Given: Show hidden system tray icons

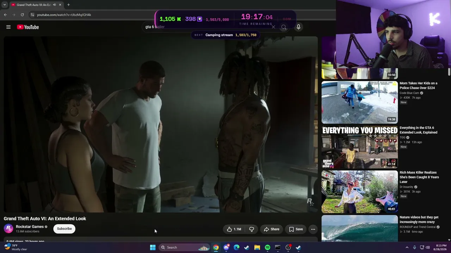Looking at the screenshot, I should click(407, 247).
